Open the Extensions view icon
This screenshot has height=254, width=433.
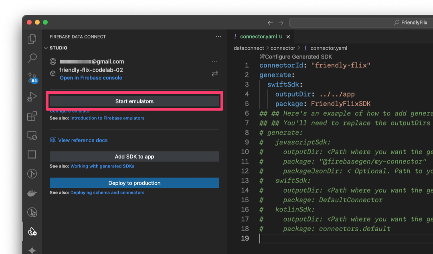click(x=32, y=116)
